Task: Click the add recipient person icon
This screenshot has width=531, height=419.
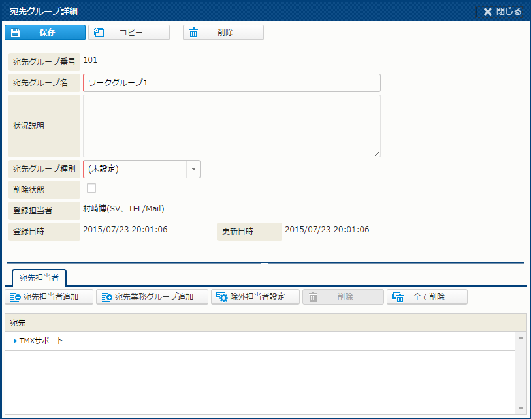Action: click(x=16, y=297)
